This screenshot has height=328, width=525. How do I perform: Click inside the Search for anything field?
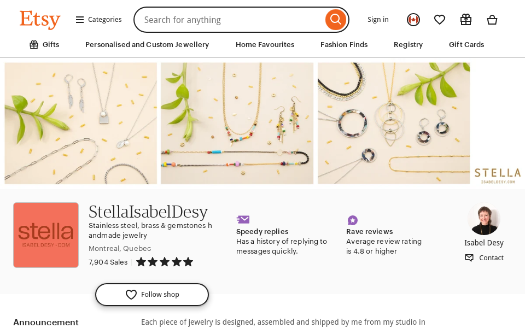(230, 20)
